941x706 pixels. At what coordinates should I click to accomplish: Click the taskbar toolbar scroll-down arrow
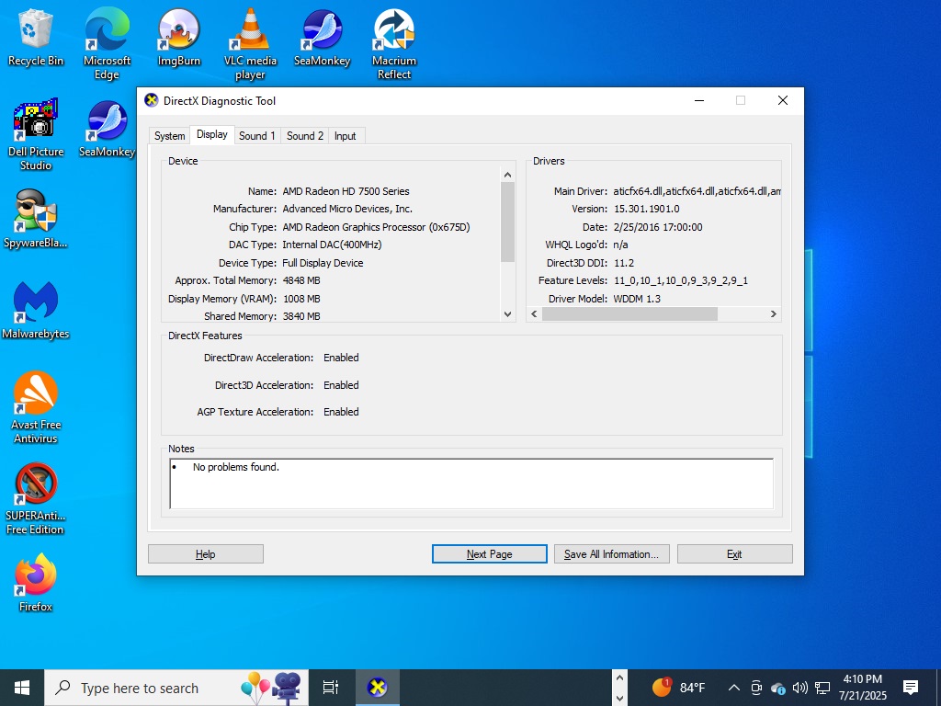tap(619, 698)
